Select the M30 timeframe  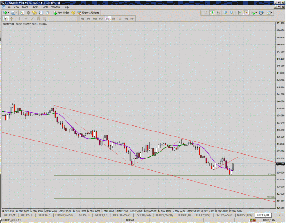(101, 19)
